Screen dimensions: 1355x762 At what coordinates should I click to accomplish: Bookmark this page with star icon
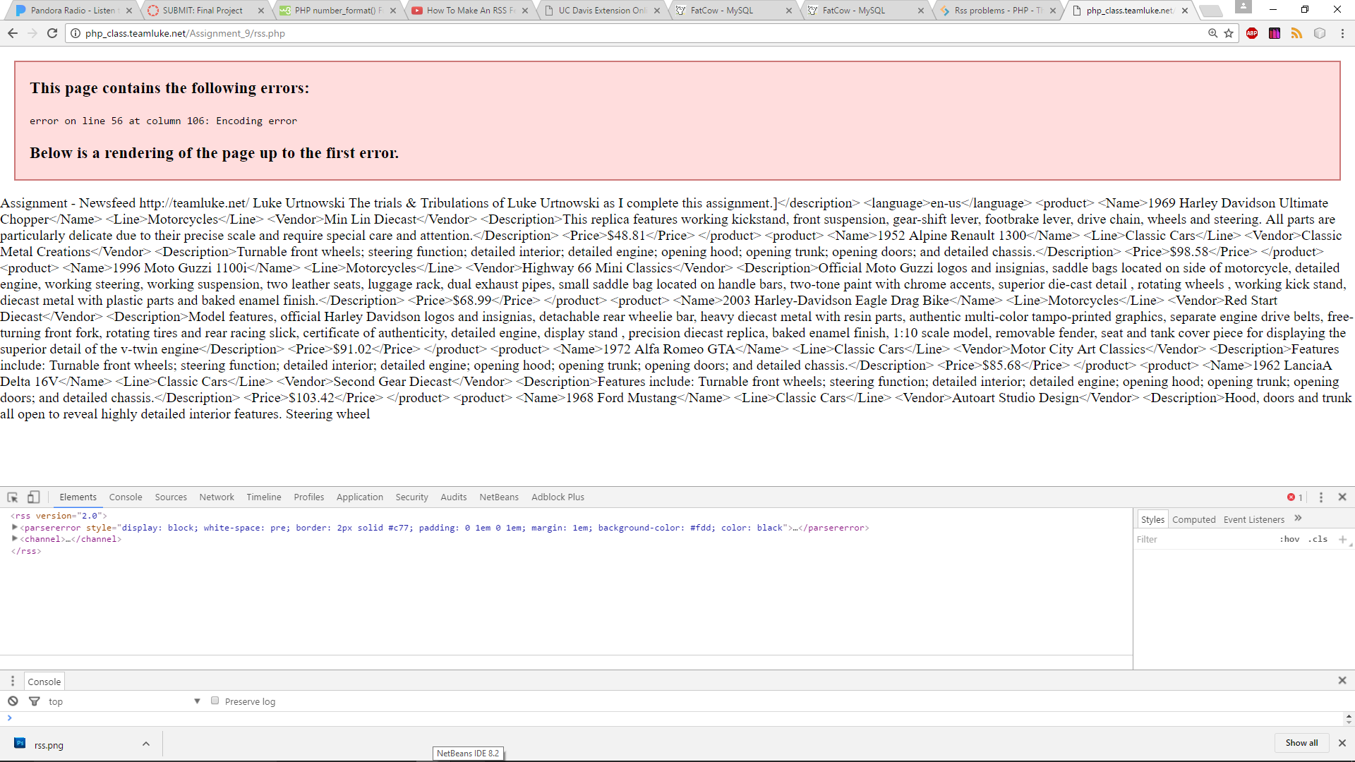point(1229,33)
